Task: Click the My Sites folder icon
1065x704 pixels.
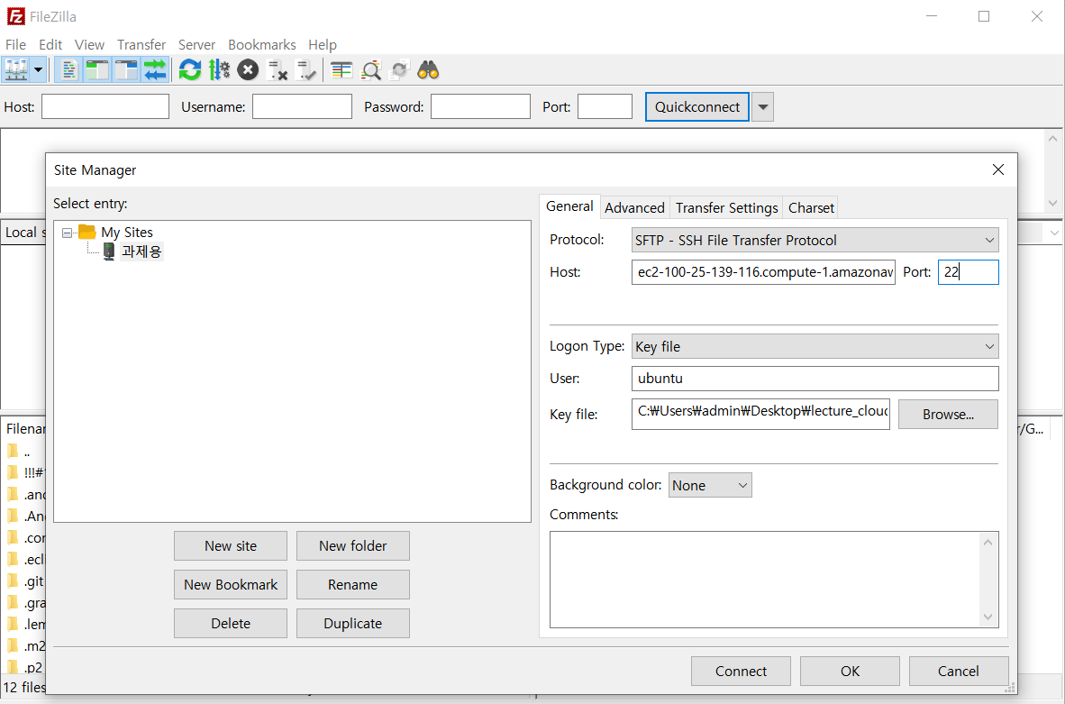Action: point(86,232)
